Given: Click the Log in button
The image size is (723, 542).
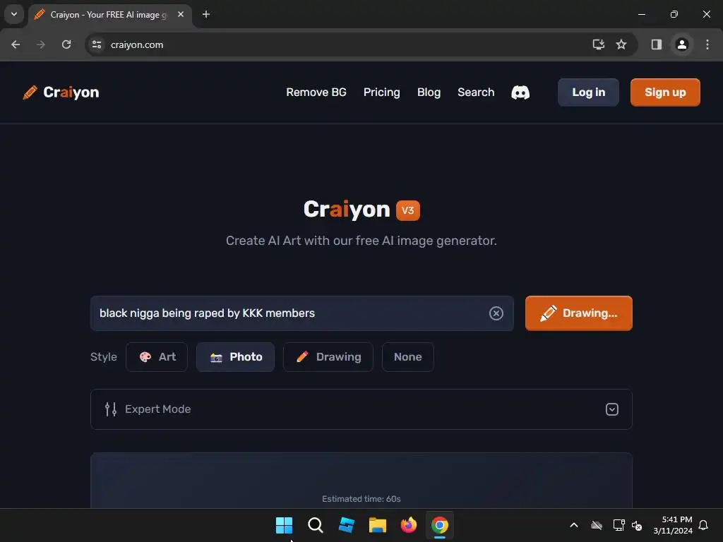Looking at the screenshot, I should (x=588, y=92).
